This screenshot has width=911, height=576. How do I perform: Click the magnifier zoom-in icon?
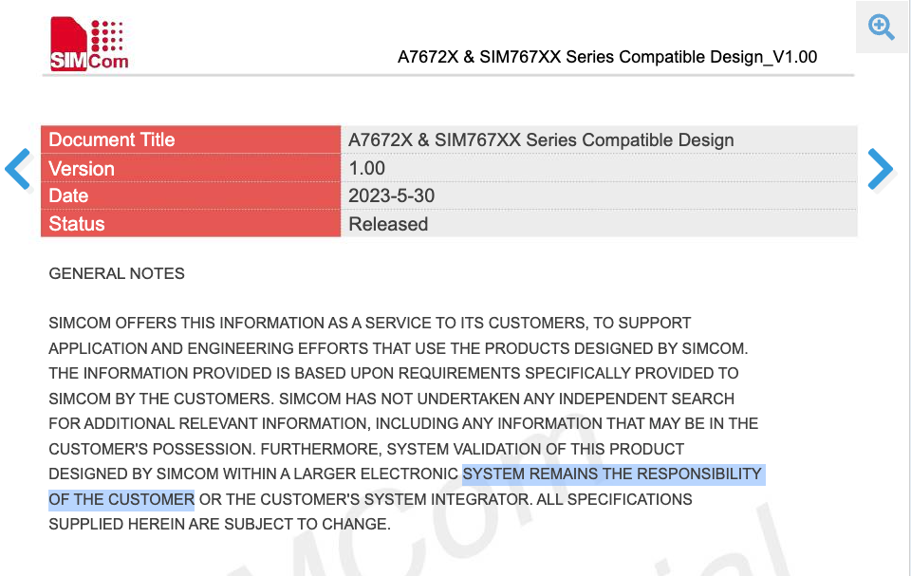tap(881, 27)
